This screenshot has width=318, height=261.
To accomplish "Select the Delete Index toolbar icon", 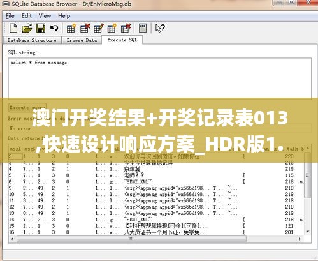I will [126, 28].
